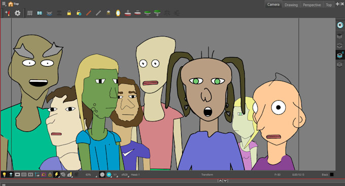Click the golden mirror icon
Viewport: 345px width, 186px height.
[118, 13]
